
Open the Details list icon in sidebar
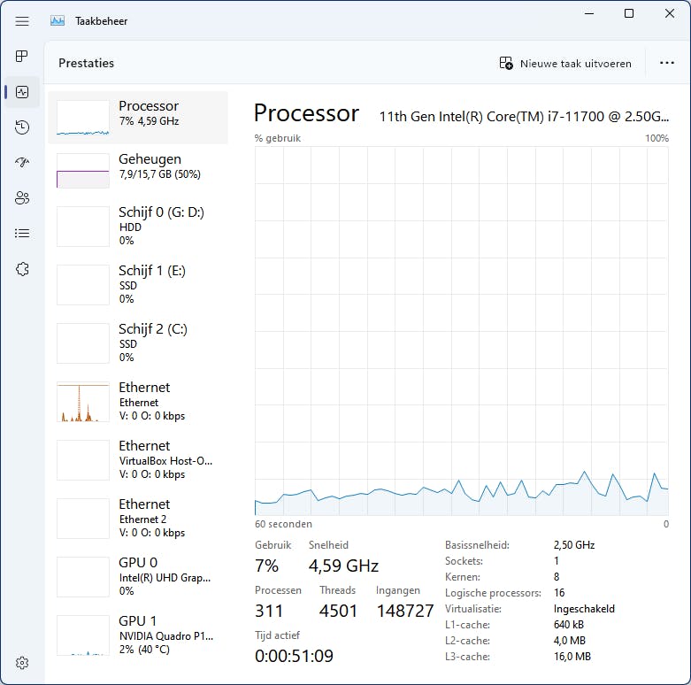22,233
